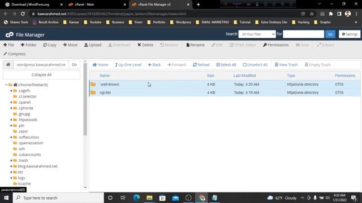Sort by the Size column

click(x=210, y=76)
